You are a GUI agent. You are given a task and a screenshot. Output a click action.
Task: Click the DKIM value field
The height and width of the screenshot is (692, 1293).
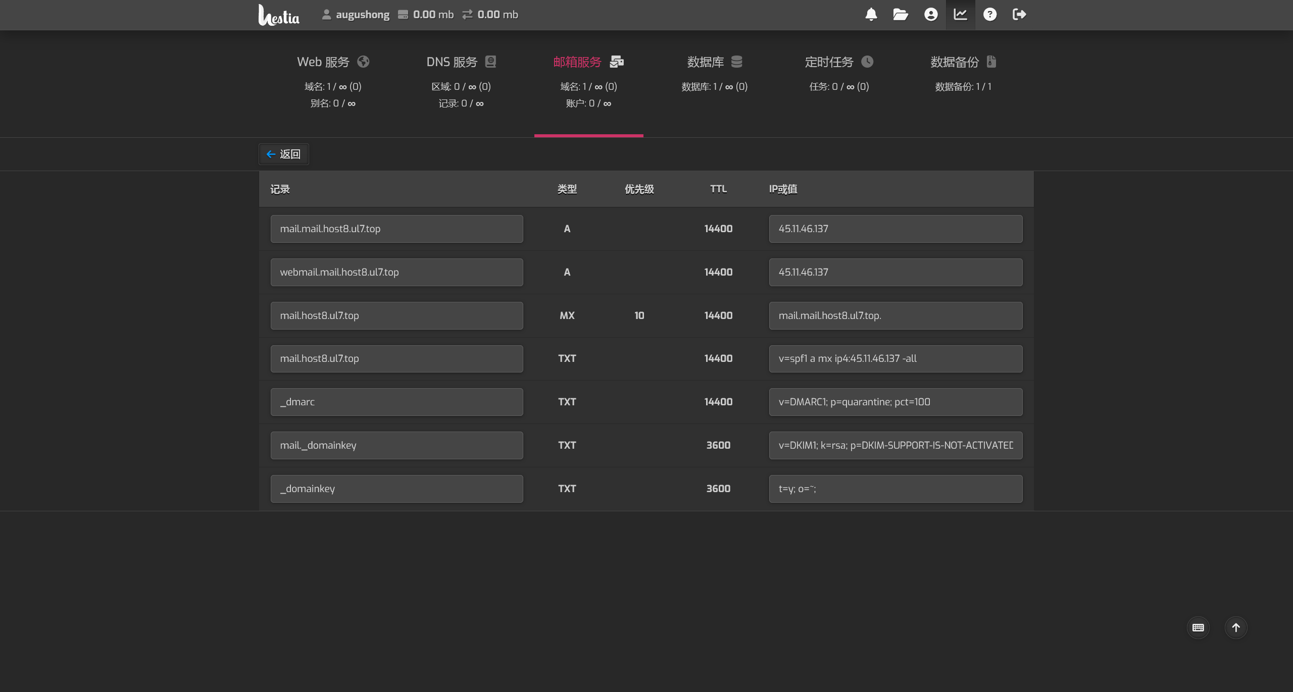tap(895, 445)
